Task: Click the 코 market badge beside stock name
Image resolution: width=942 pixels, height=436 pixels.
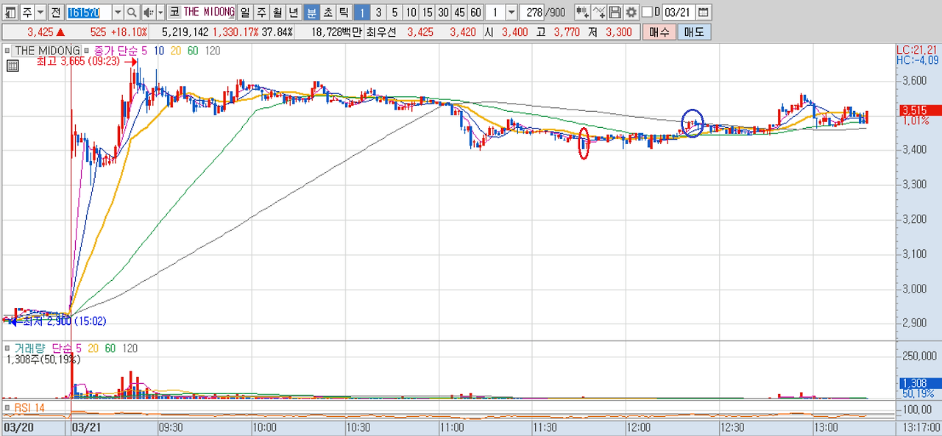Action: coord(174,12)
